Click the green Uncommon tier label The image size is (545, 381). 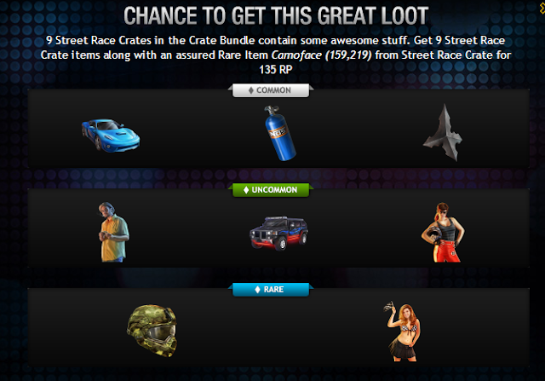point(271,190)
